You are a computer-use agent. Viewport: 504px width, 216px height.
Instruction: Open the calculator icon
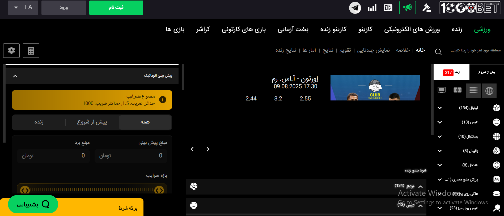pyautogui.click(x=31, y=50)
